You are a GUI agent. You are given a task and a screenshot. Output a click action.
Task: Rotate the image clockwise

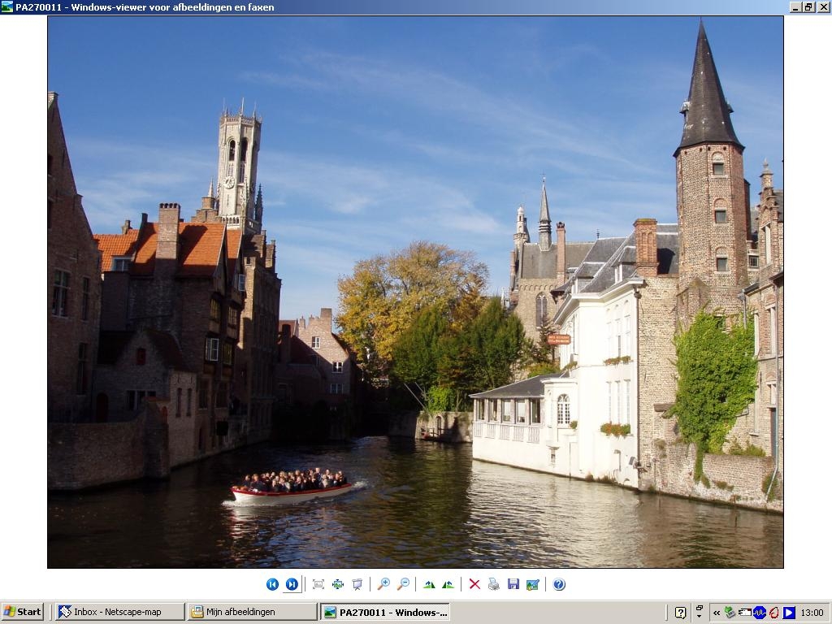[x=429, y=584]
